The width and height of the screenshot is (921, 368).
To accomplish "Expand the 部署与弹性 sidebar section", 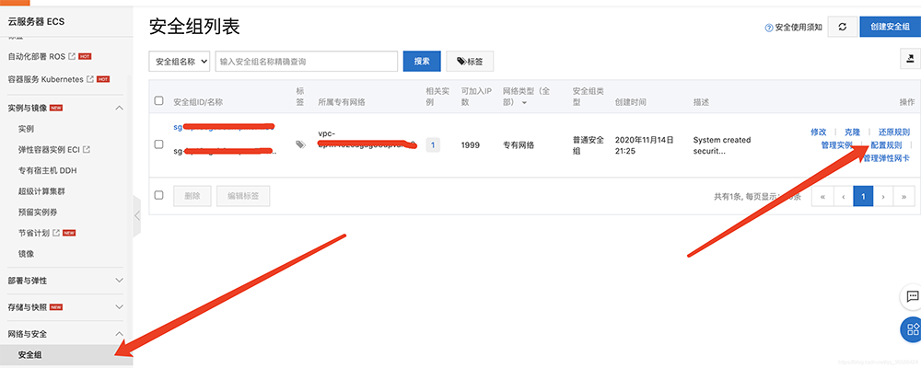I will tap(119, 280).
